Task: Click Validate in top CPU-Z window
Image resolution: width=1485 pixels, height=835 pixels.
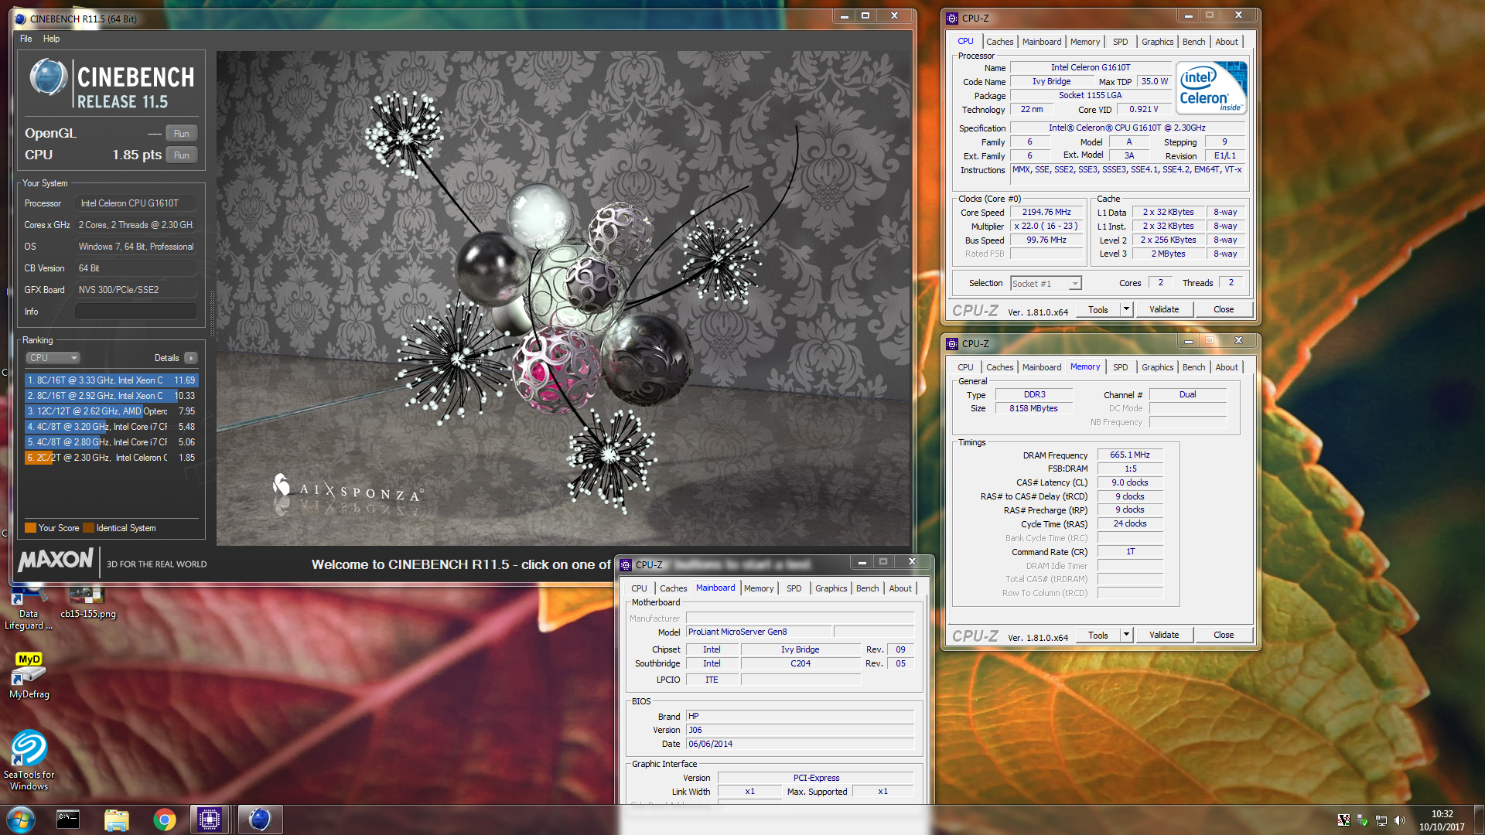Action: tap(1164, 309)
